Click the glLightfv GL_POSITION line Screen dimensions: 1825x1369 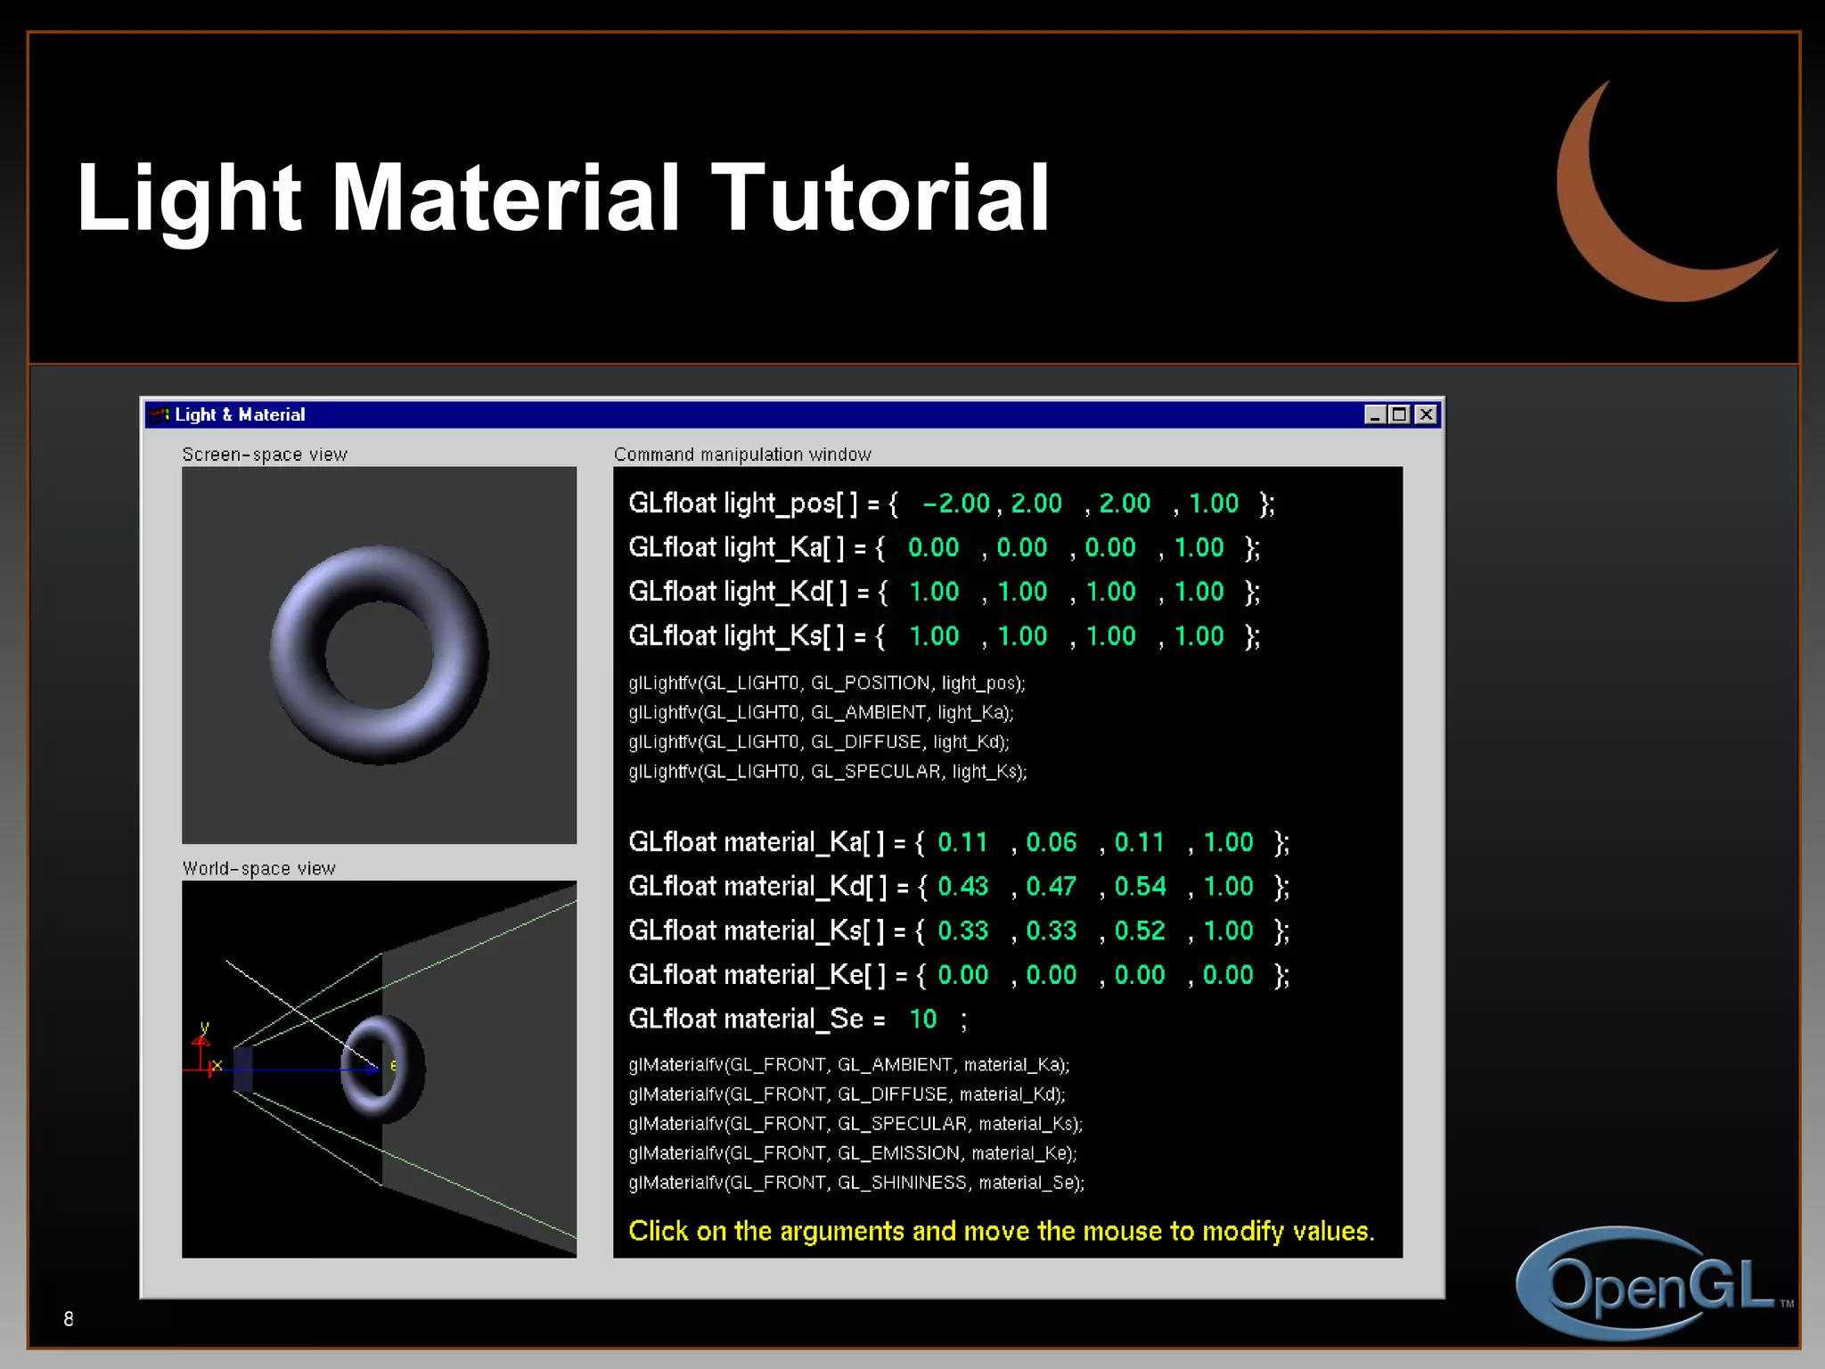point(827,684)
